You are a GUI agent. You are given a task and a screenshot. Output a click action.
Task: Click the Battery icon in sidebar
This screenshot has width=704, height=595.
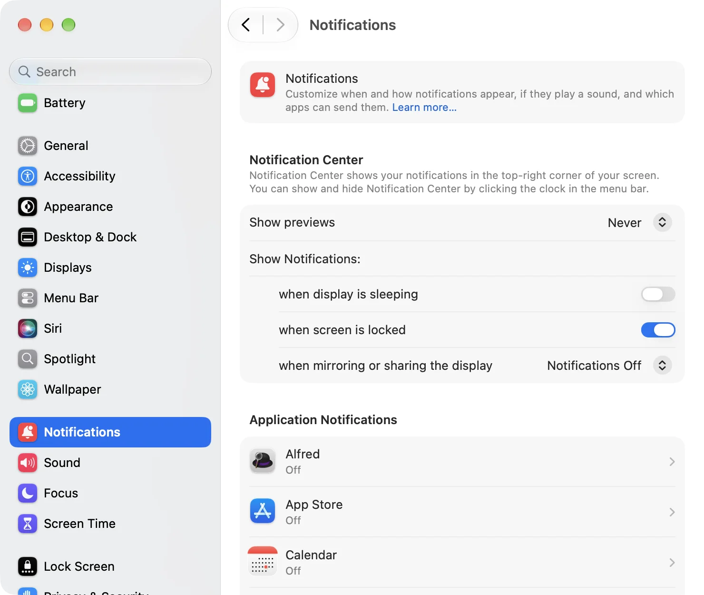28,103
